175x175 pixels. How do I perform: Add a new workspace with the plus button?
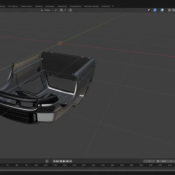click(x=113, y=6)
